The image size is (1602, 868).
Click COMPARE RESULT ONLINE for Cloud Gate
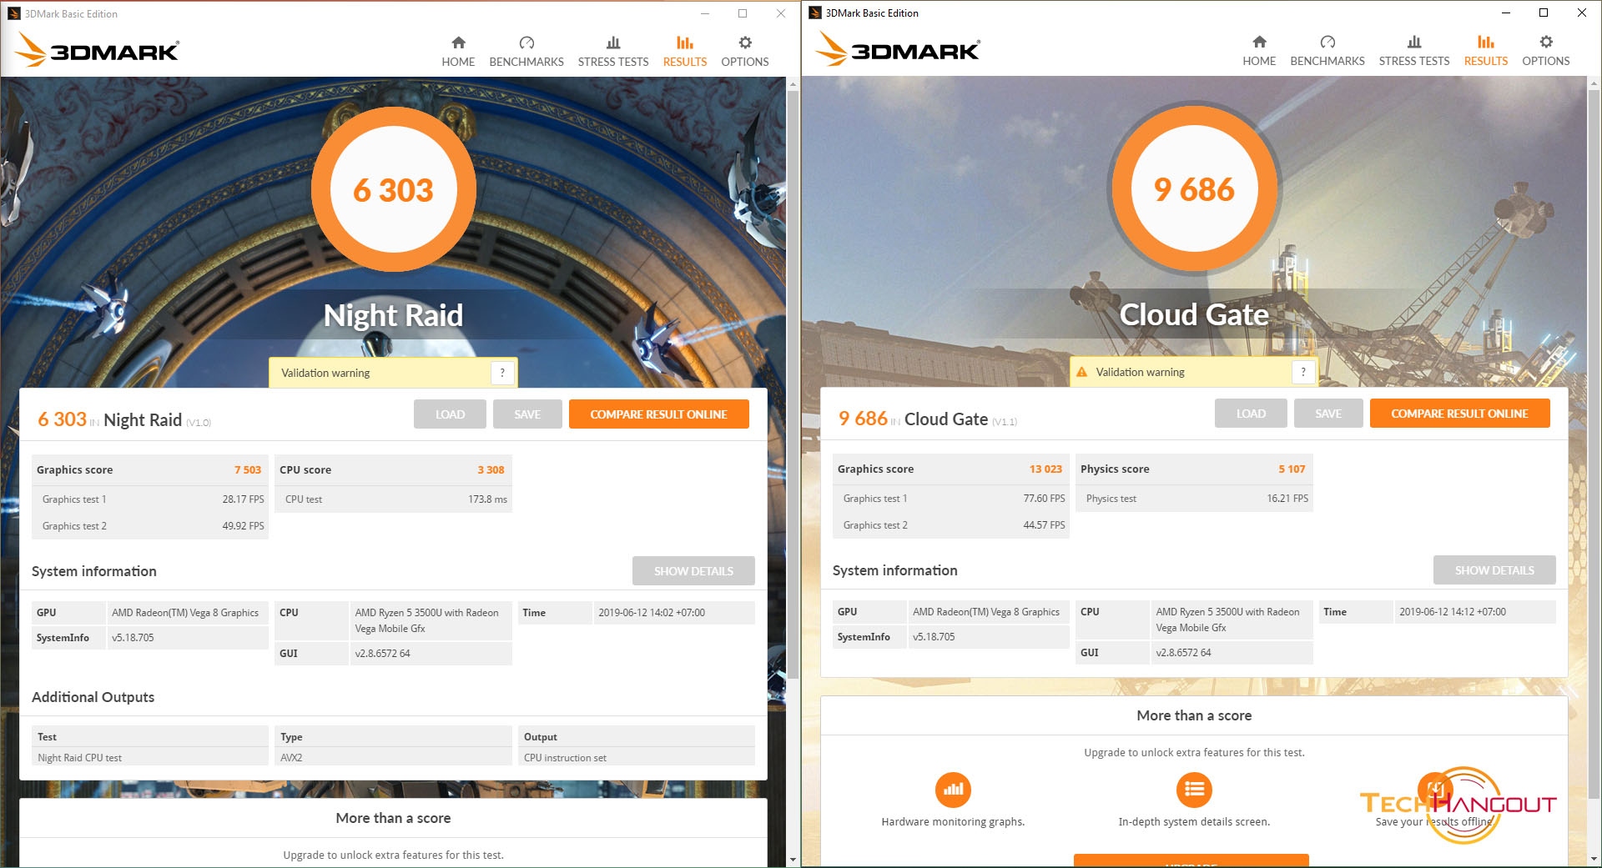(x=1459, y=414)
